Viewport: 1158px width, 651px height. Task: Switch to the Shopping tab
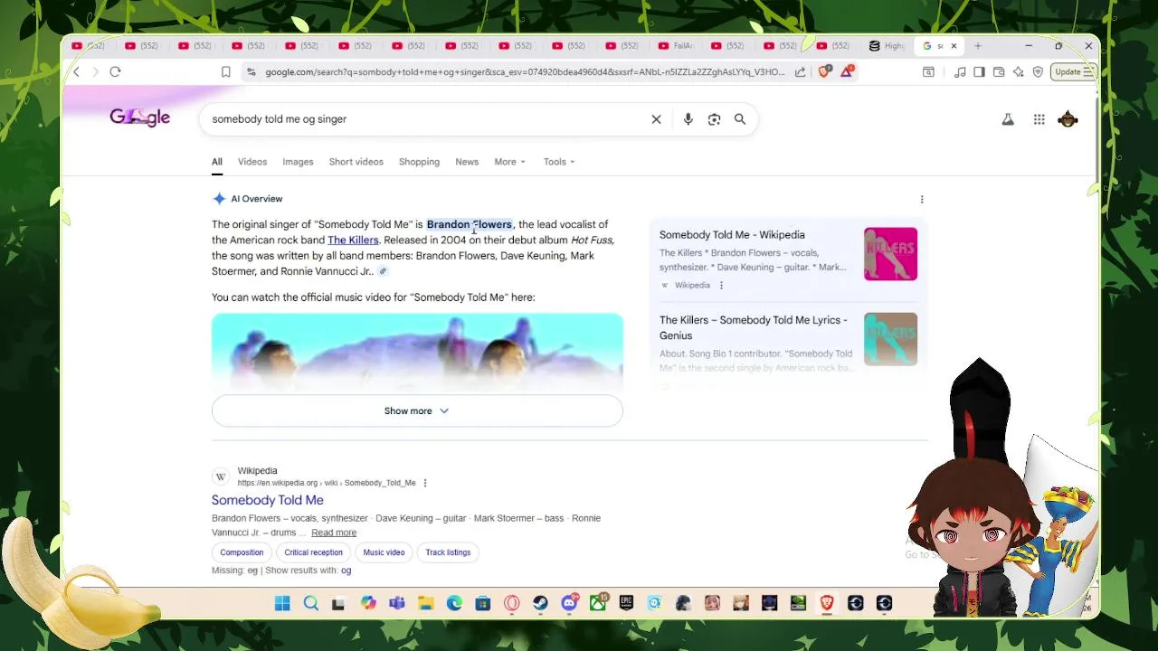[x=419, y=162]
